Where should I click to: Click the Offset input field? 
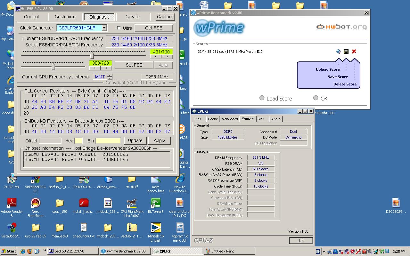coord(50,141)
